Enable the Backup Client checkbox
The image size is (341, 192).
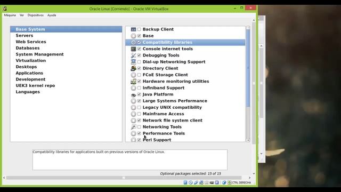(x=139, y=29)
